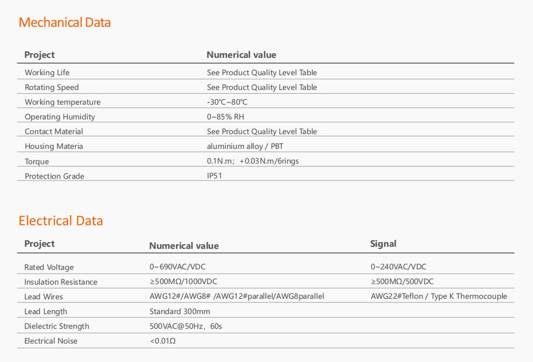Click the 0~690VAC/VDC rated voltage value
533x362 pixels.
click(x=177, y=267)
